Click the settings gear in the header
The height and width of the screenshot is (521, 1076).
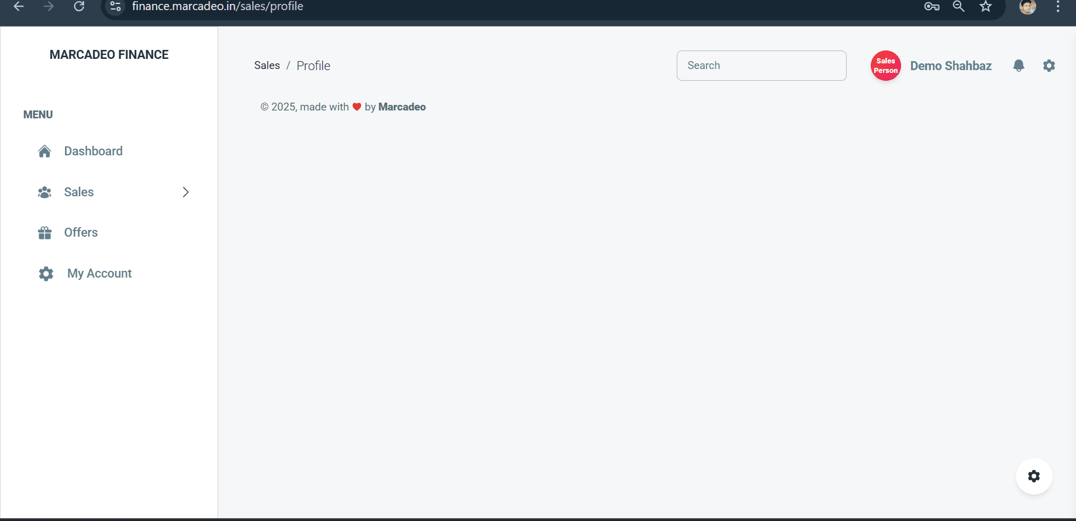[x=1049, y=66]
